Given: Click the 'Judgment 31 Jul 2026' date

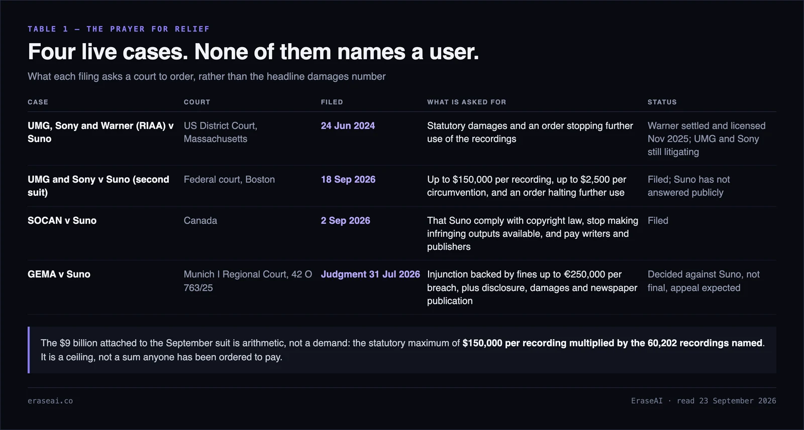Looking at the screenshot, I should coord(370,274).
